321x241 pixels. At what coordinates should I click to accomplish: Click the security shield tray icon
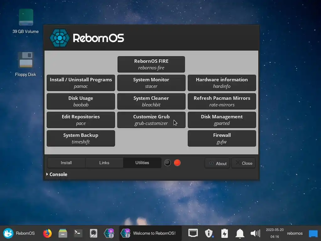click(209, 233)
